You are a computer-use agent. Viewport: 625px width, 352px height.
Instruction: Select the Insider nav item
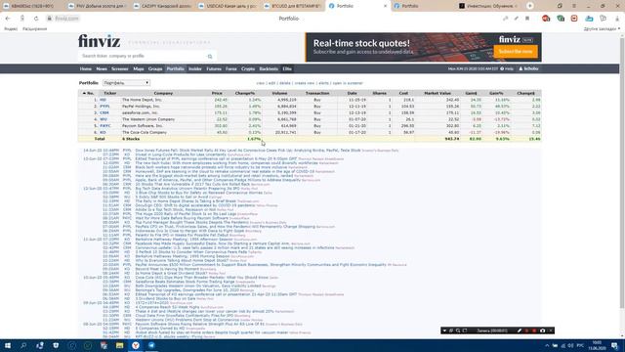195,68
